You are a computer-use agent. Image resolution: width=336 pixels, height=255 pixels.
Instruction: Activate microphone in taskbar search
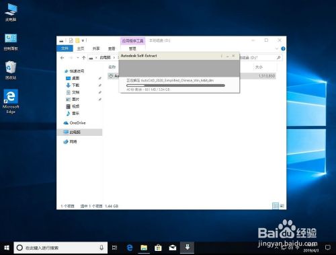click(101, 248)
